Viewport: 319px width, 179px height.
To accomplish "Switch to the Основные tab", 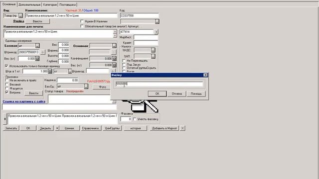I will (9, 4).
